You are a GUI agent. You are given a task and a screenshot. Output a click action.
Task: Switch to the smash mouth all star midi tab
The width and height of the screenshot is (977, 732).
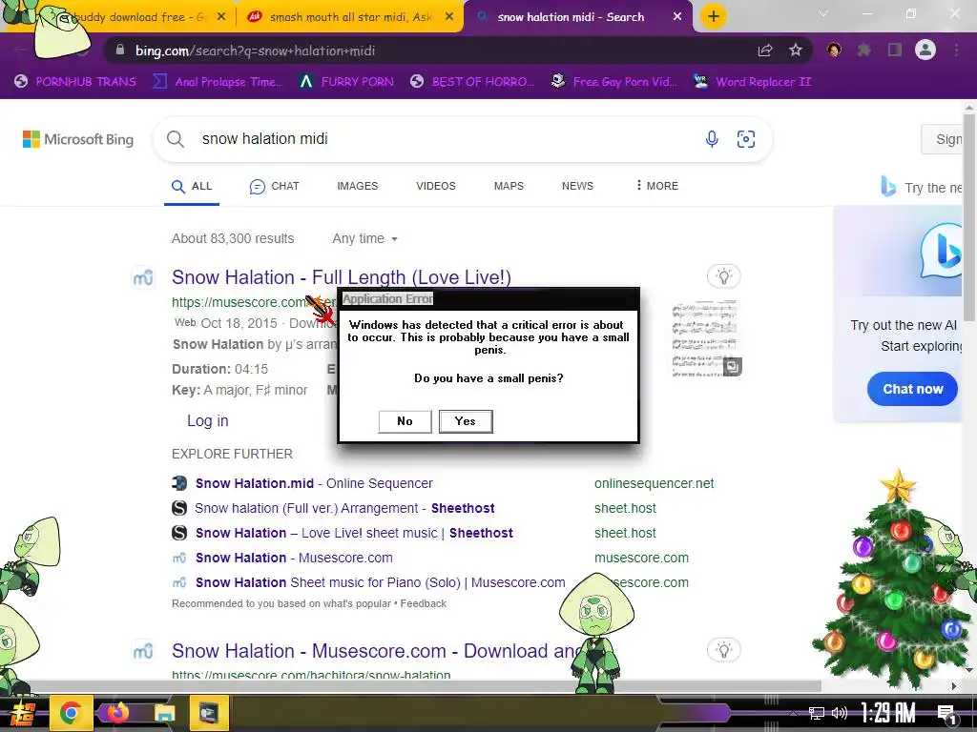pyautogui.click(x=350, y=17)
